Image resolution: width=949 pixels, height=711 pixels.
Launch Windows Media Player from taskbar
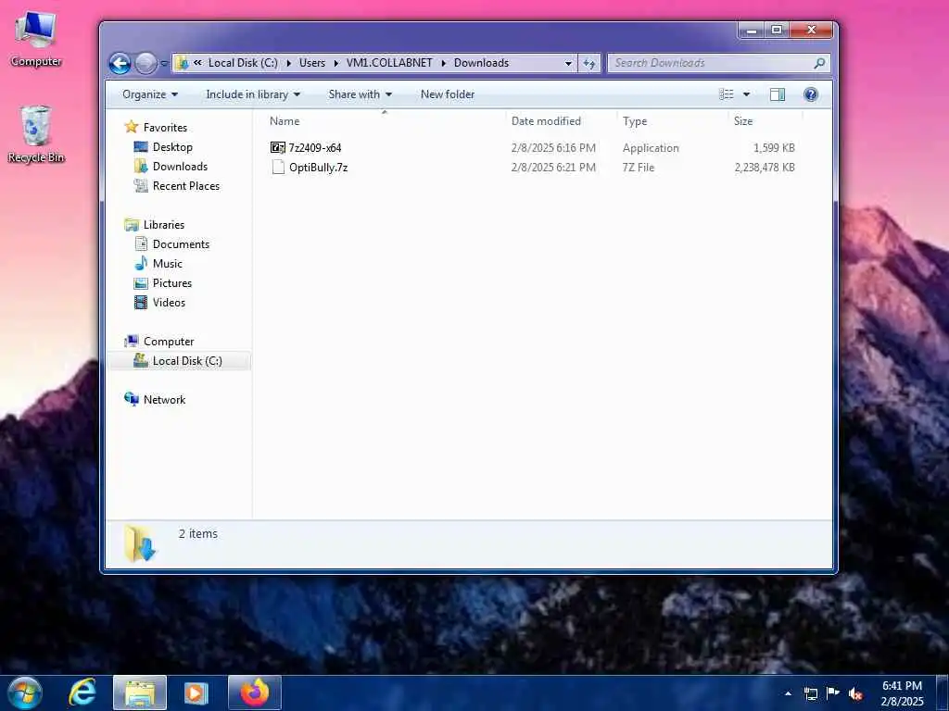click(196, 692)
